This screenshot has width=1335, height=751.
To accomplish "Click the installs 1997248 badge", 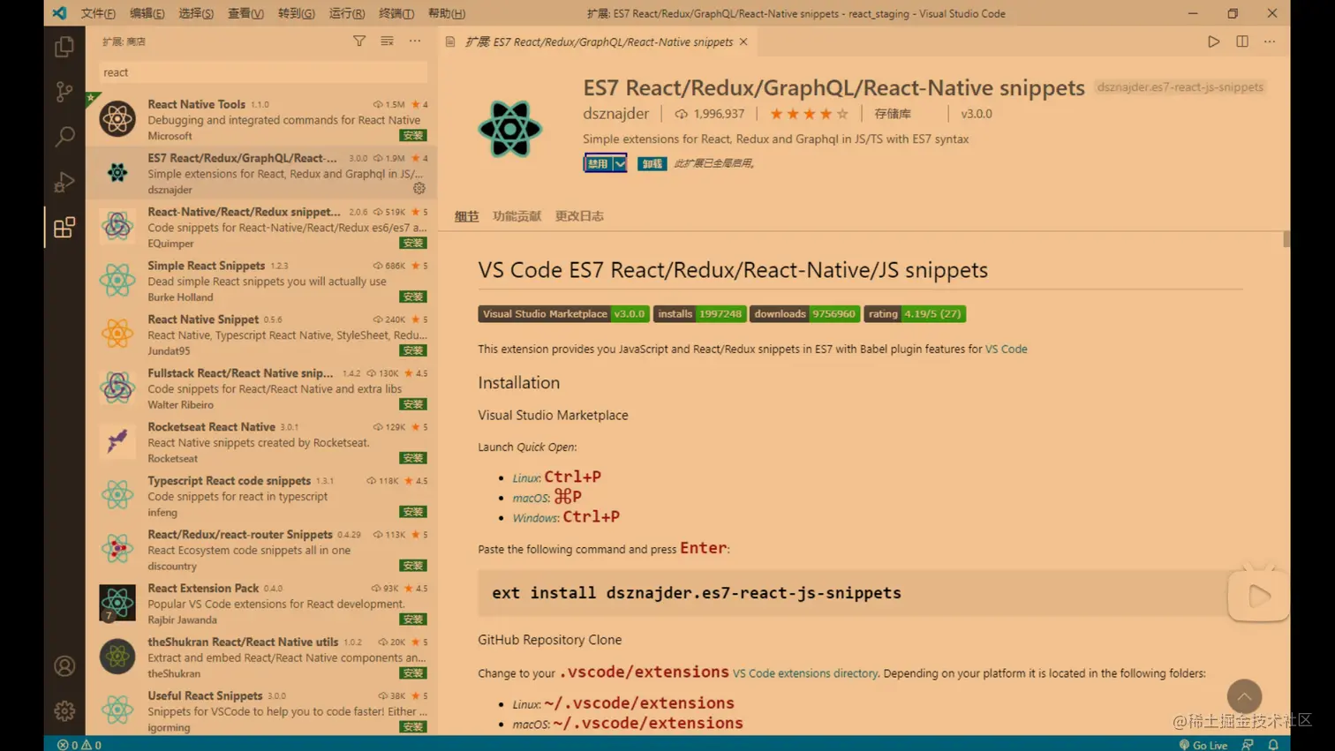I will [699, 314].
